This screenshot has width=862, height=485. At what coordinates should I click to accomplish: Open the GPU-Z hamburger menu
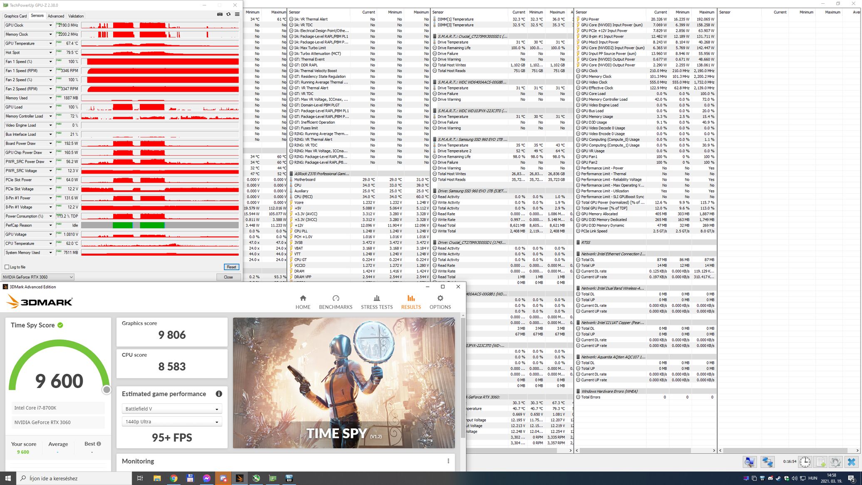(x=237, y=15)
